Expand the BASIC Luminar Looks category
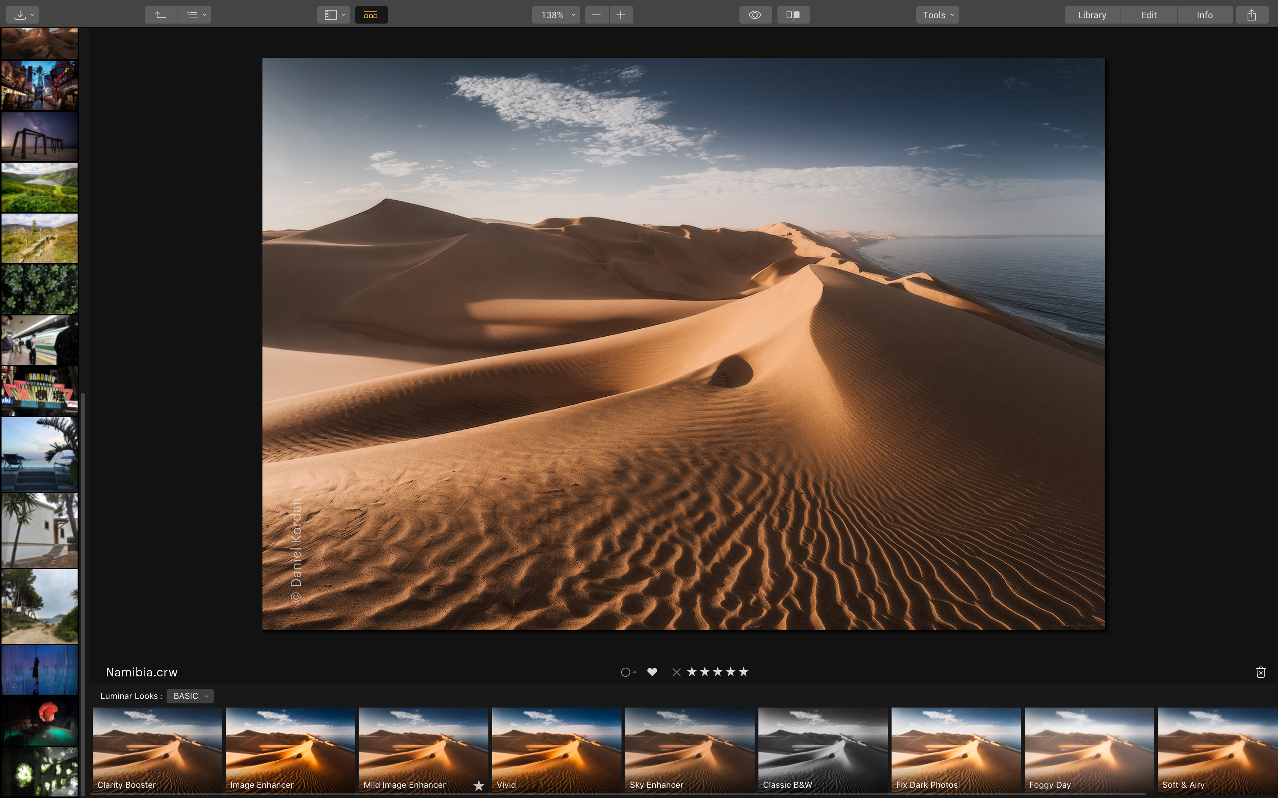The height and width of the screenshot is (798, 1278). [190, 696]
